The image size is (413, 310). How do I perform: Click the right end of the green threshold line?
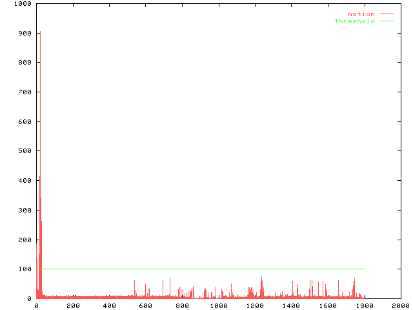point(364,269)
